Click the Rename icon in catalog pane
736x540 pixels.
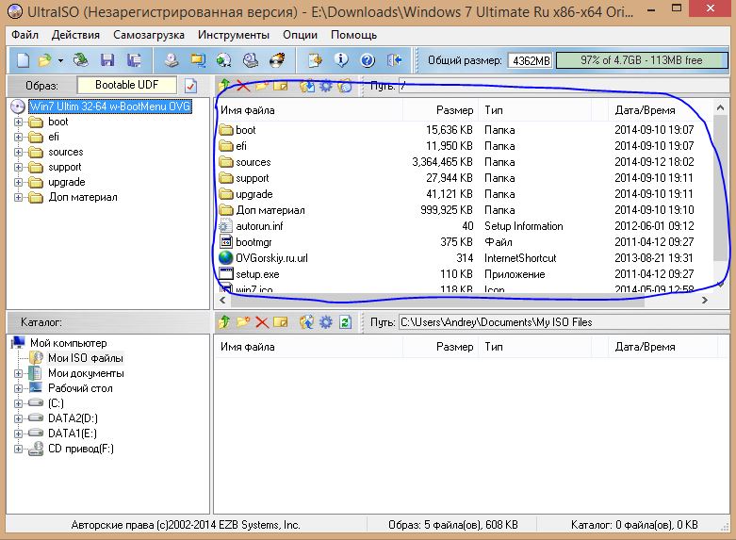(x=280, y=322)
